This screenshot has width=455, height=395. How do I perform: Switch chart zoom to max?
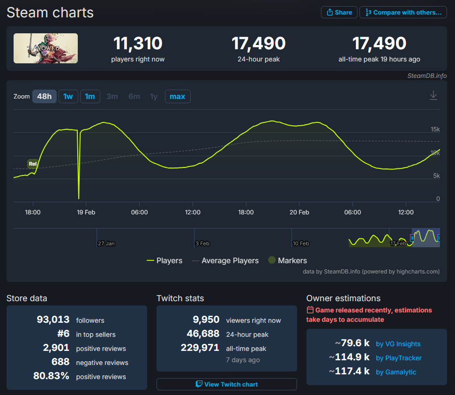(178, 97)
